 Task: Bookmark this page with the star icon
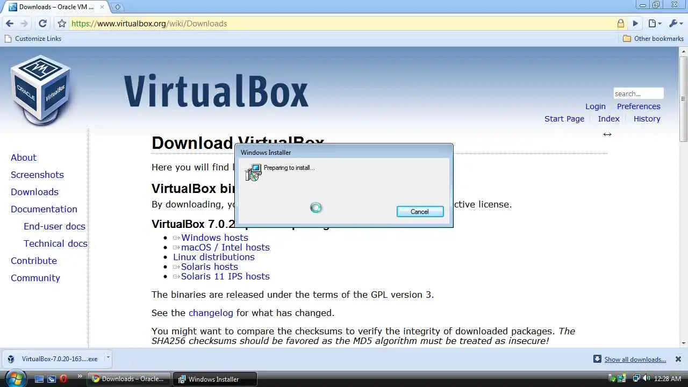click(62, 24)
